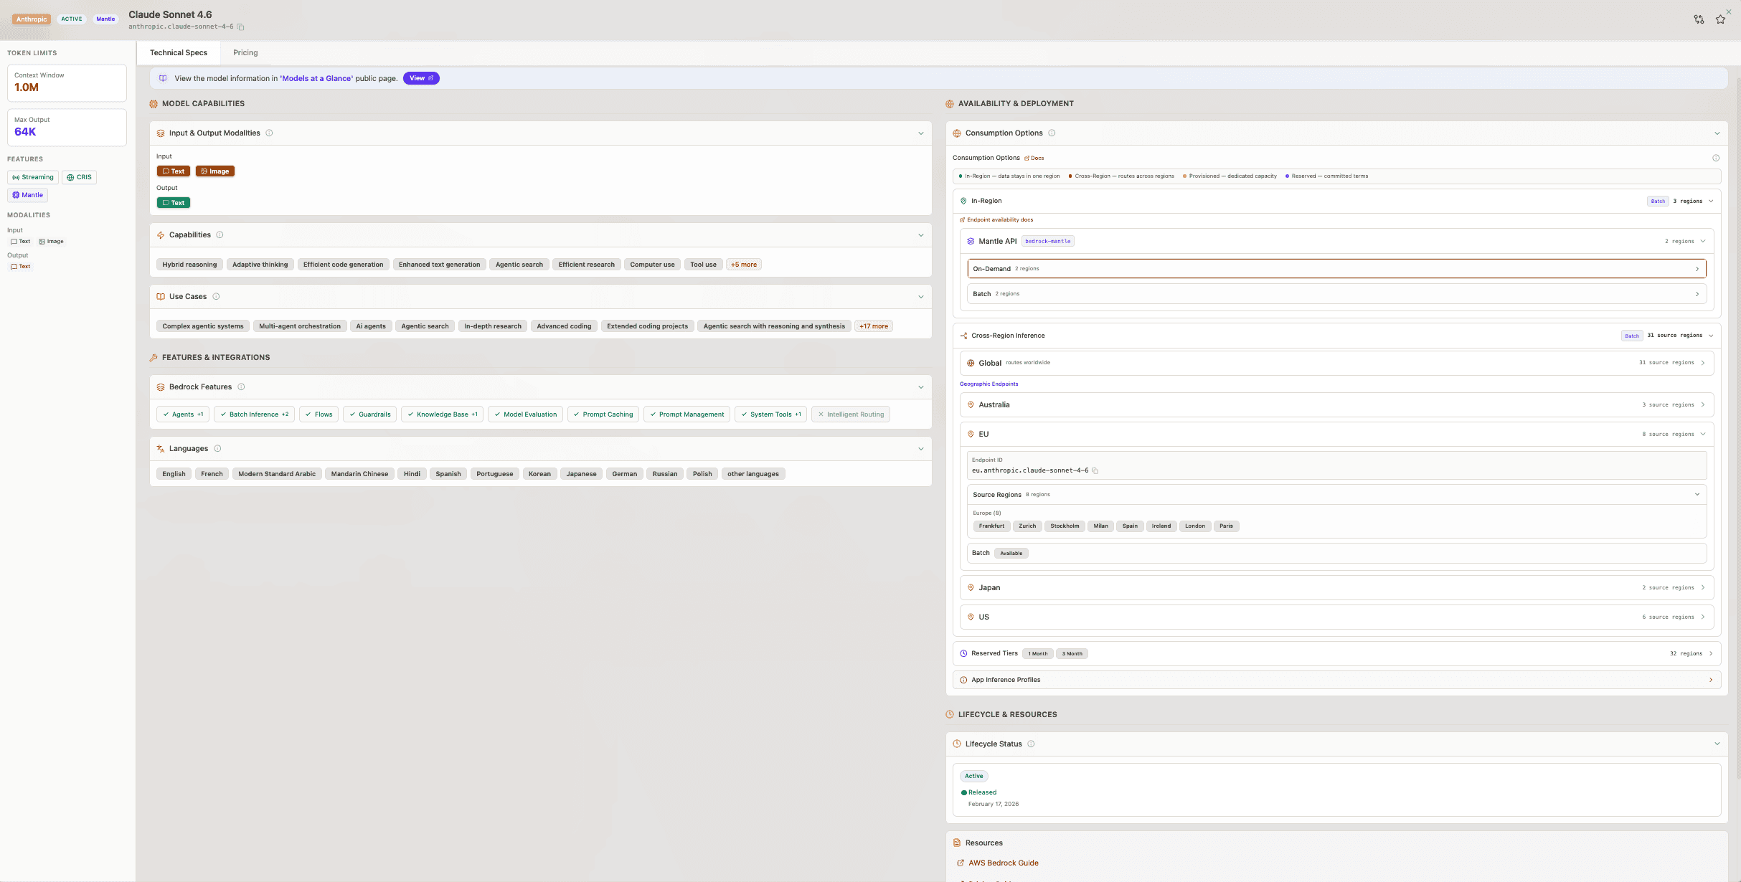
Task: Collapse the Bedrock Features section
Action: coord(921,387)
